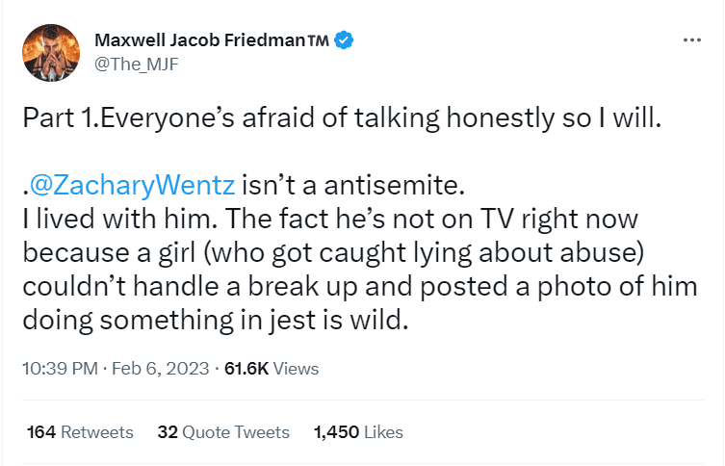Click the TM symbol after the name
This screenshot has width=725, height=466.
318,39
